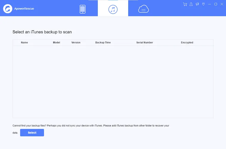226x149 pixels.
Task: Switch to recover from iOS device tab
Action: coord(83,9)
